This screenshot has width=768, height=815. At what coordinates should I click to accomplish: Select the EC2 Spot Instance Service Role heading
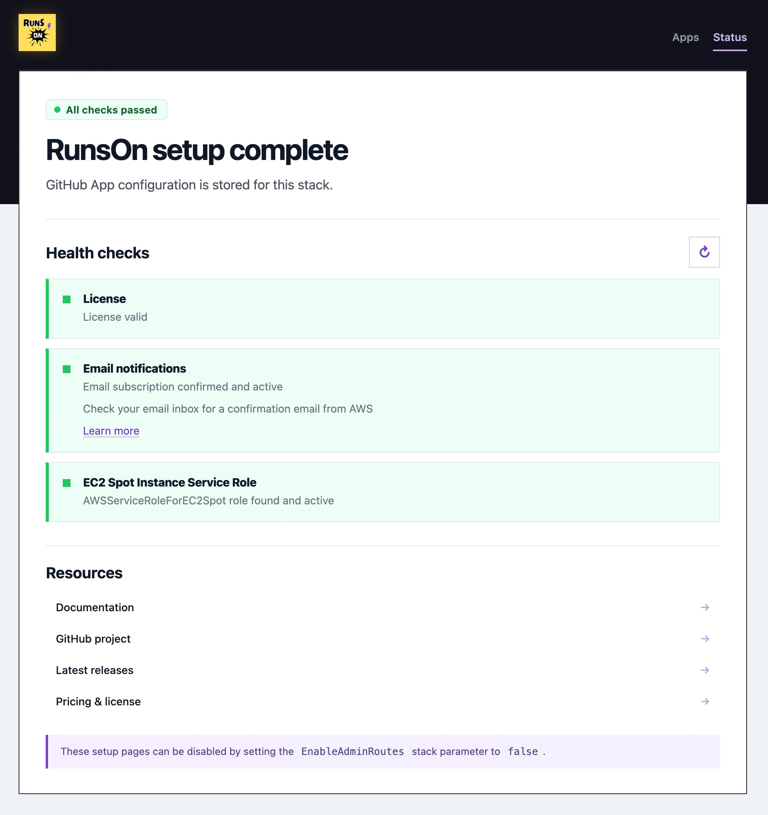tap(170, 483)
